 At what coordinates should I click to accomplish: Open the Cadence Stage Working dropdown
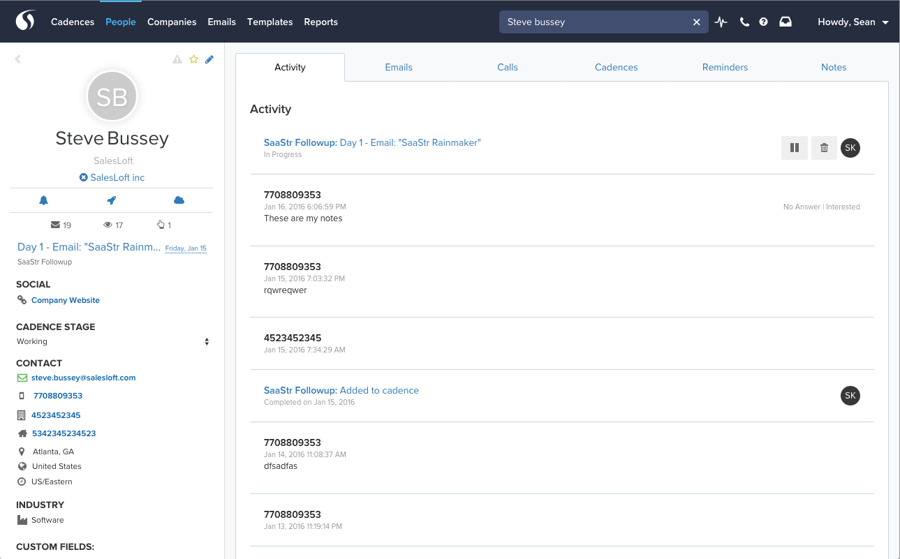pos(112,342)
